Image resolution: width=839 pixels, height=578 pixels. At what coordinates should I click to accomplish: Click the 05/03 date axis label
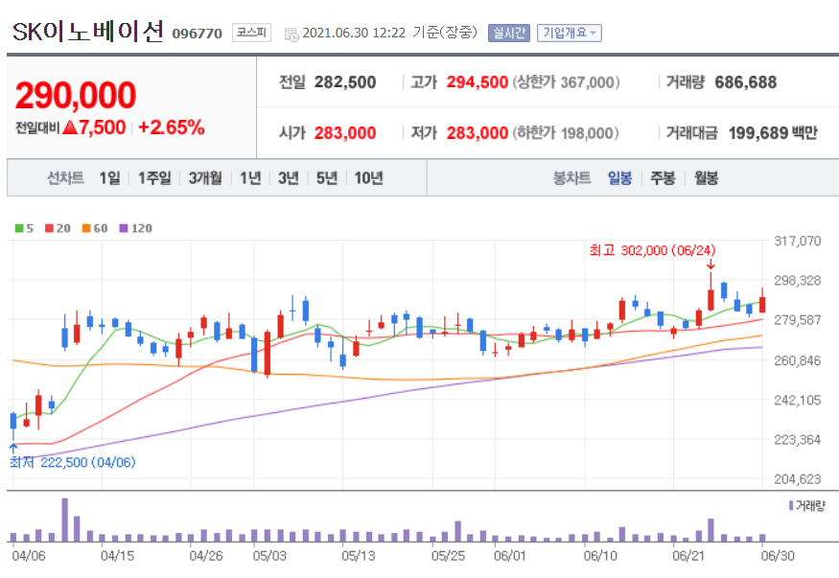269,556
